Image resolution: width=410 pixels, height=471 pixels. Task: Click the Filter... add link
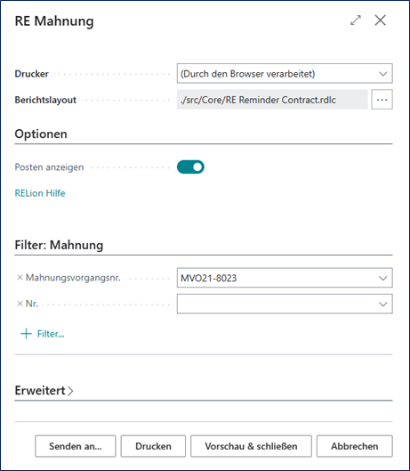[x=51, y=334]
